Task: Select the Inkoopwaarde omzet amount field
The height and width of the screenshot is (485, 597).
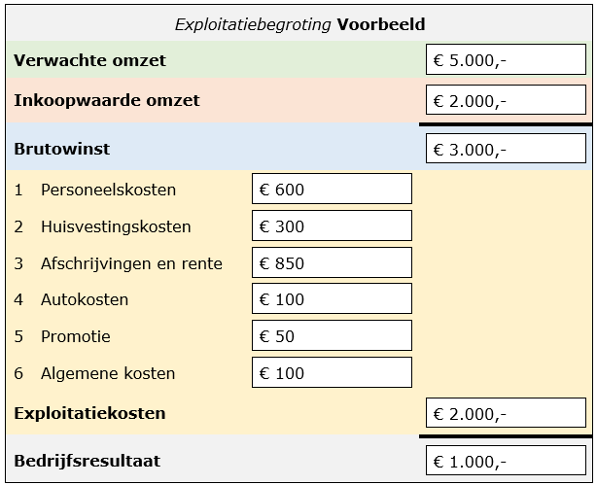Action: (x=506, y=100)
